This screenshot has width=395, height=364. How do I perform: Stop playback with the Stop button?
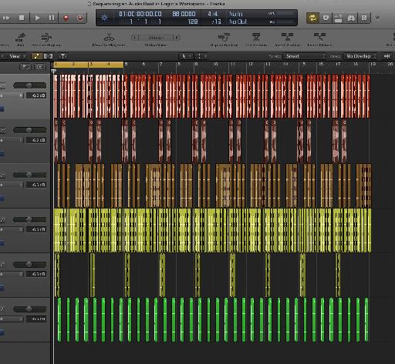tap(22, 18)
